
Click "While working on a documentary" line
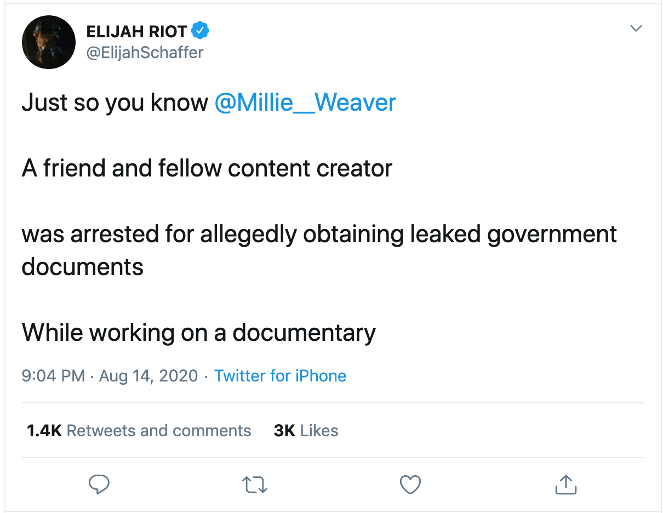199,332
